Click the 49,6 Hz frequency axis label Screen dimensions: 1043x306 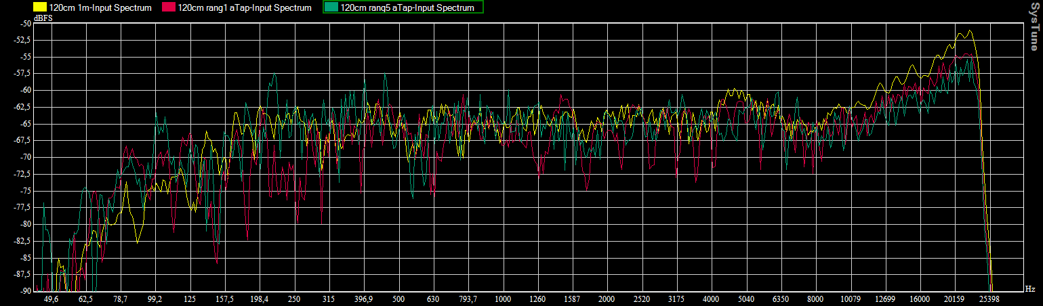[52, 299]
